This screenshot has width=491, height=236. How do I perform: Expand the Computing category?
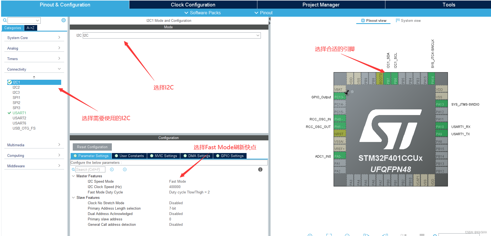click(59, 155)
